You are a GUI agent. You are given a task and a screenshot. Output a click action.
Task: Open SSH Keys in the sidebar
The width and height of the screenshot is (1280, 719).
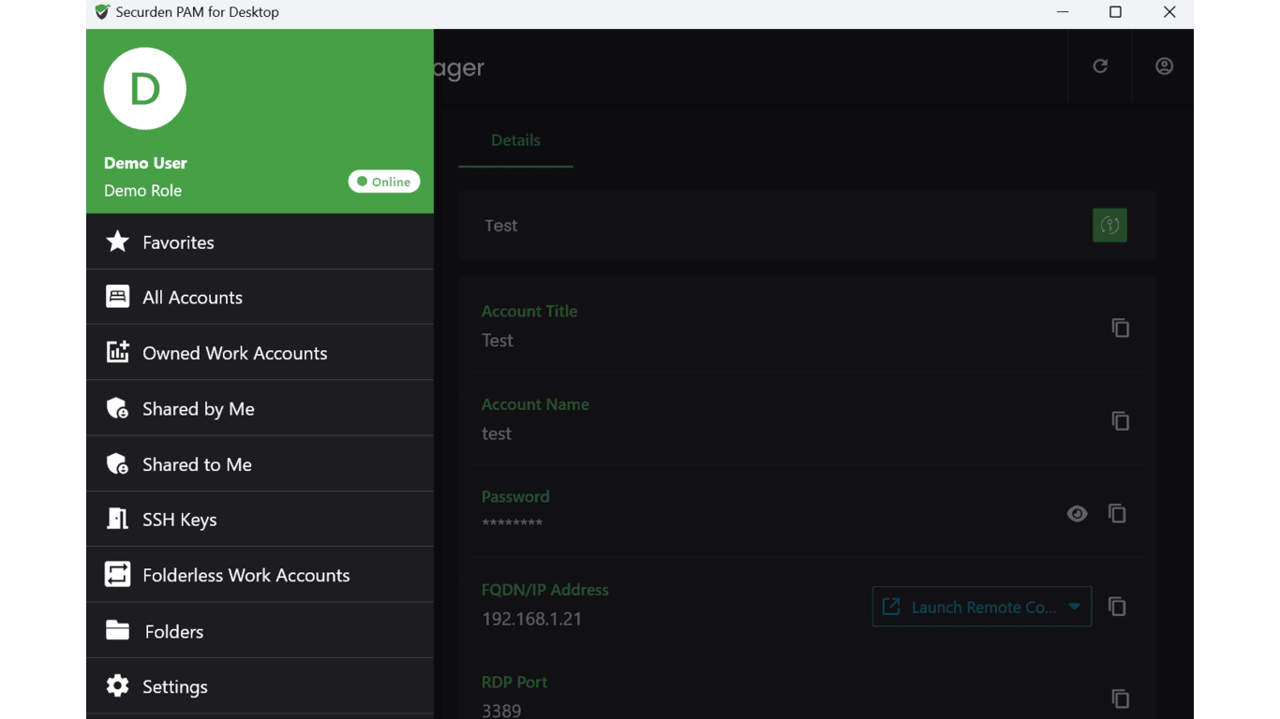(260, 519)
